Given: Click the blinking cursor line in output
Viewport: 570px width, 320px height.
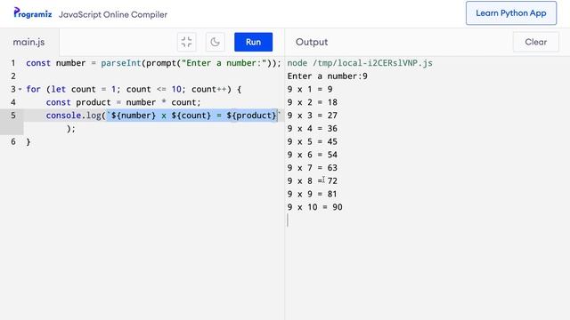Looking at the screenshot, I should point(288,220).
